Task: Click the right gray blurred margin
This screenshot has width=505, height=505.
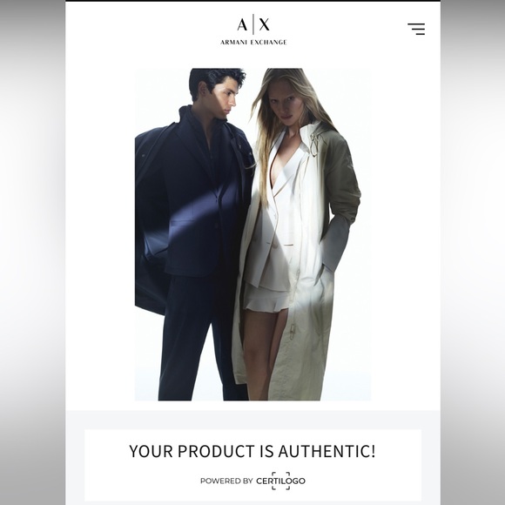Action: point(473,252)
